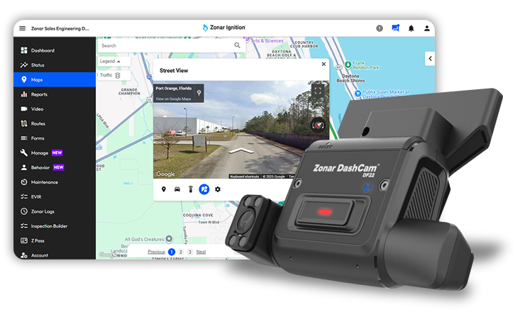
Task: Open popup settings gear
Action: 218,189
